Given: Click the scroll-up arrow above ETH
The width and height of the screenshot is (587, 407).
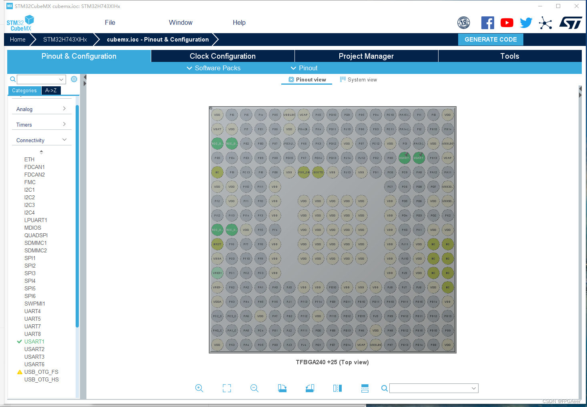Looking at the screenshot, I should click(x=41, y=152).
